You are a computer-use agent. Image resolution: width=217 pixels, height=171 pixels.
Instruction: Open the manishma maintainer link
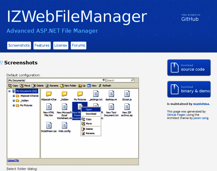[201, 104]
